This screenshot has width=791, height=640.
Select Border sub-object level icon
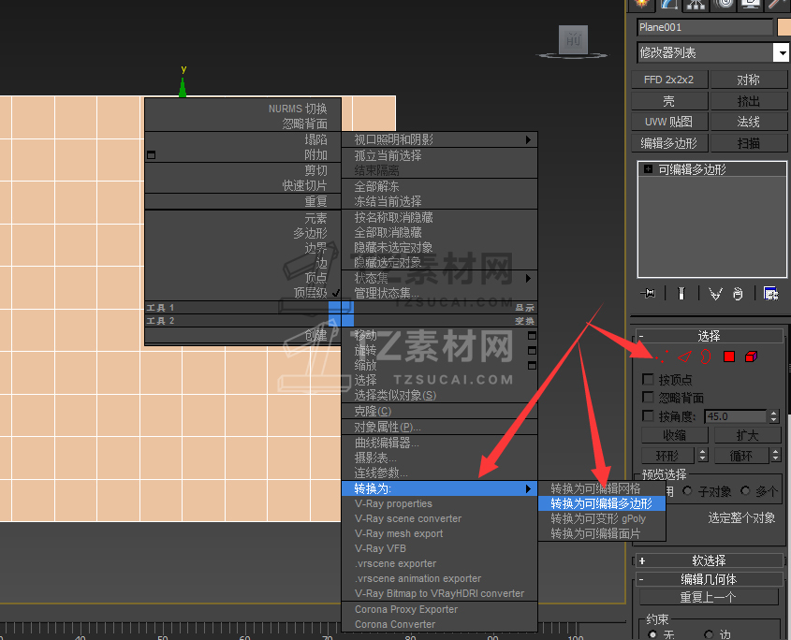[706, 356]
